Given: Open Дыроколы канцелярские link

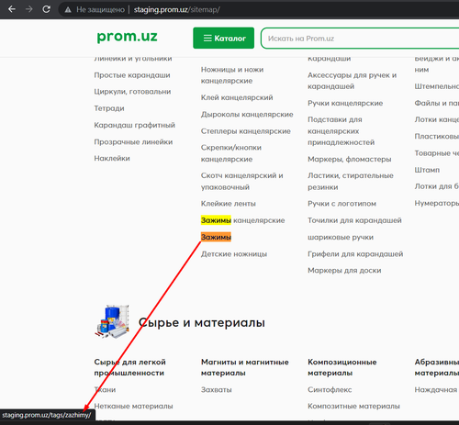Looking at the screenshot, I should (247, 115).
